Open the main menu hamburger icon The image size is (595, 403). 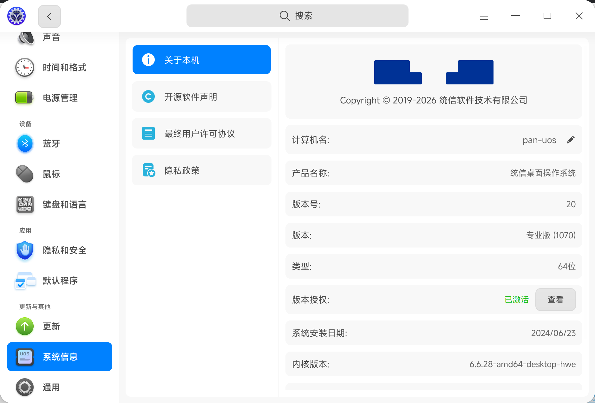coord(484,16)
